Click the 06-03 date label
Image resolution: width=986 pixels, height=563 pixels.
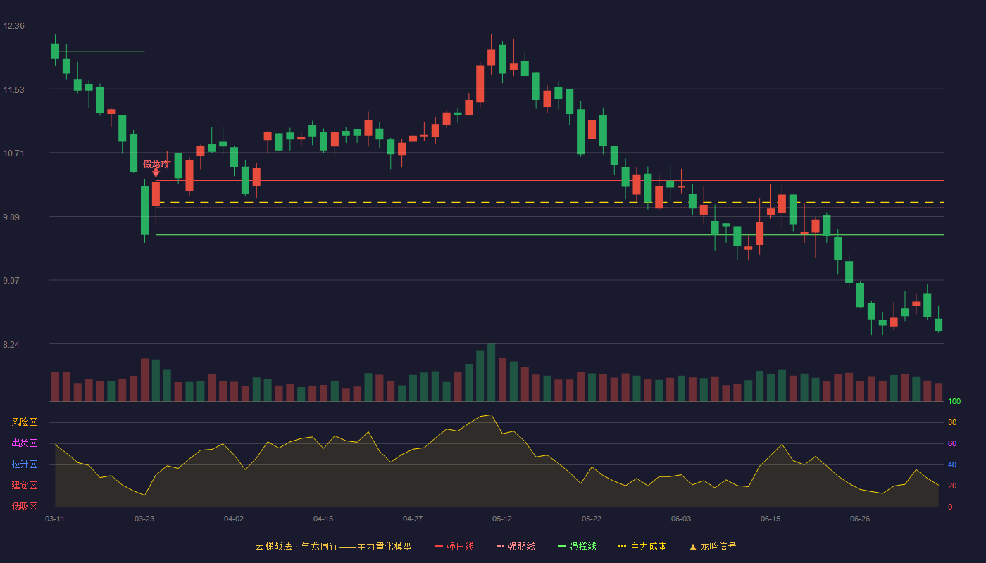tap(681, 519)
